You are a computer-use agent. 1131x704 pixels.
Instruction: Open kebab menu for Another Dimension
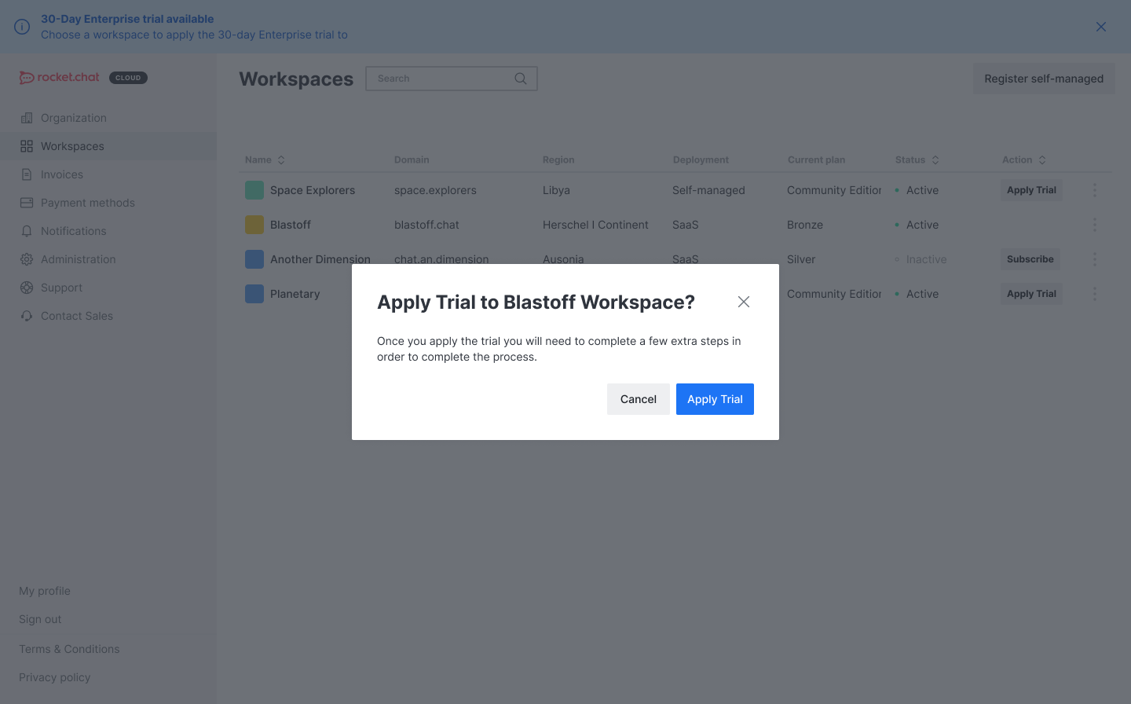(1095, 259)
